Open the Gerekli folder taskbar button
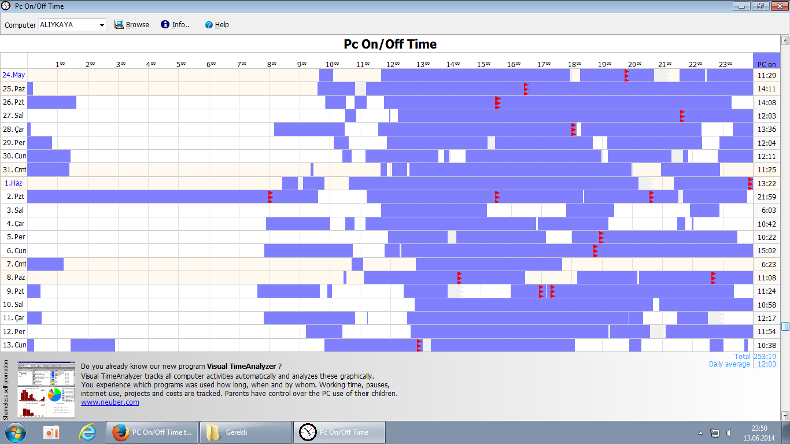Viewport: 790px width, 444px height. coord(246,432)
